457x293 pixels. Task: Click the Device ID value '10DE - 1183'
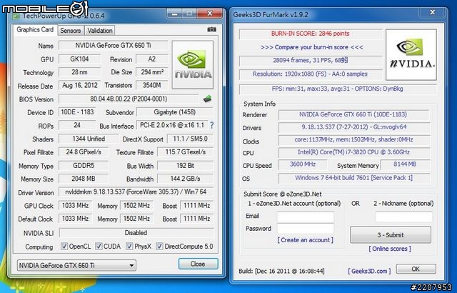coord(77,112)
